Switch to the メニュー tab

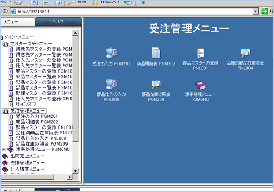click(18, 22)
